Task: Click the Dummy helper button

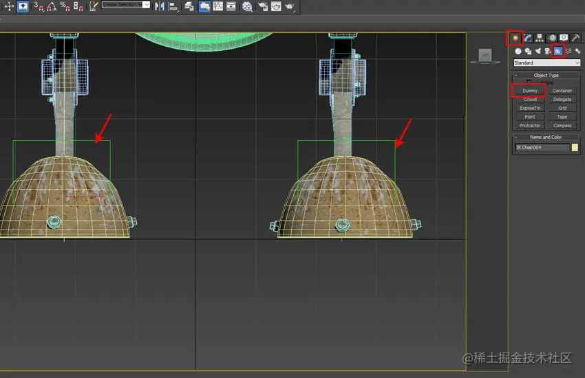Action: pyautogui.click(x=529, y=91)
